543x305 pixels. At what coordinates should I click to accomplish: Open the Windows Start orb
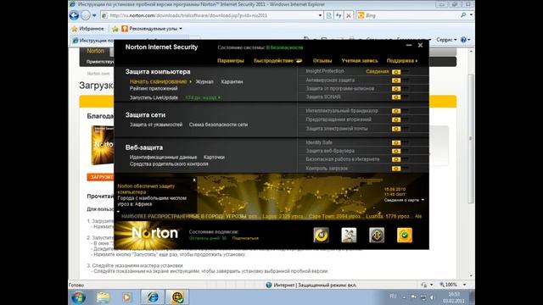[x=79, y=297]
